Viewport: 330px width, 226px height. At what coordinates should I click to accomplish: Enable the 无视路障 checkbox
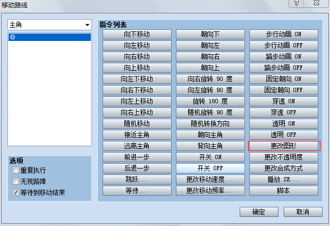point(15,181)
